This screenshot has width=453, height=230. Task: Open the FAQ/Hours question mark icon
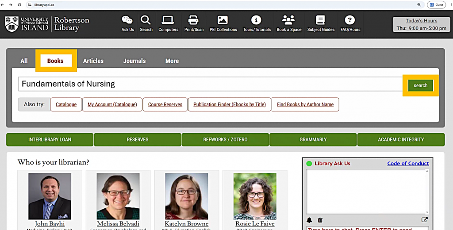pos(350,20)
